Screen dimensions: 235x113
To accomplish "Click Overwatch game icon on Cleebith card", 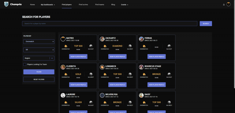I will (x=66, y=74).
